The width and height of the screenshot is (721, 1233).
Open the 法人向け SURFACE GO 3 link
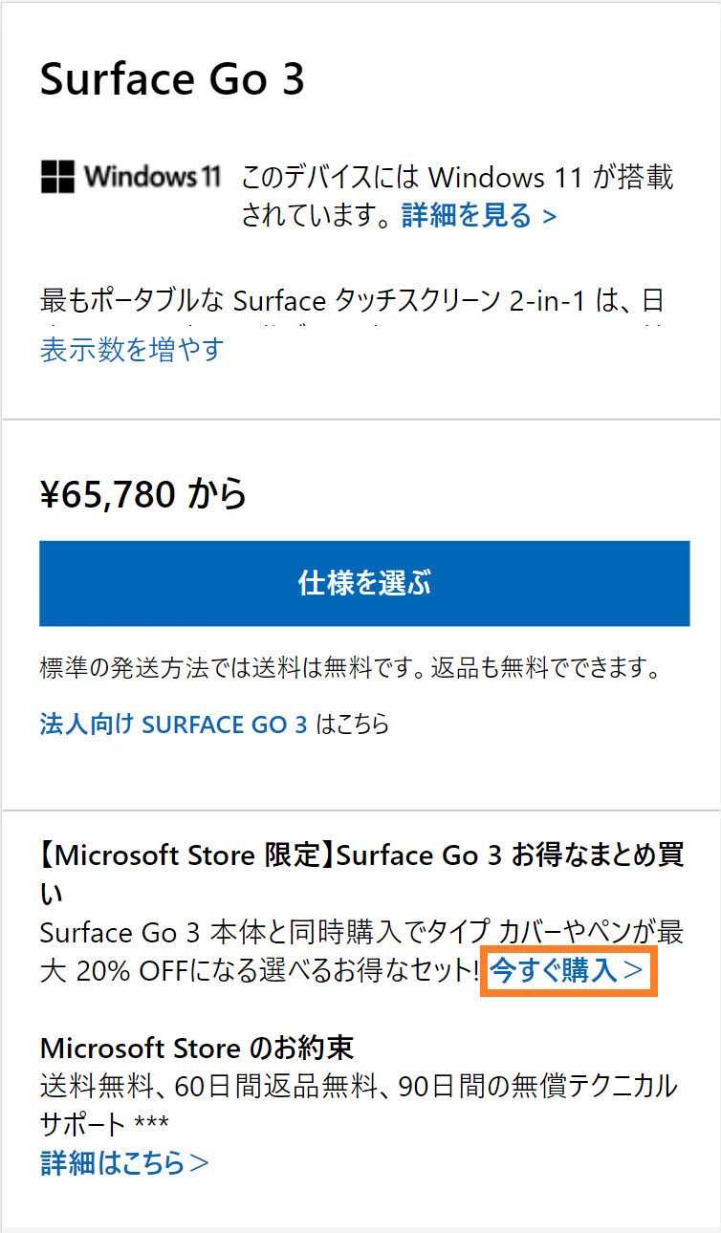click(x=173, y=725)
